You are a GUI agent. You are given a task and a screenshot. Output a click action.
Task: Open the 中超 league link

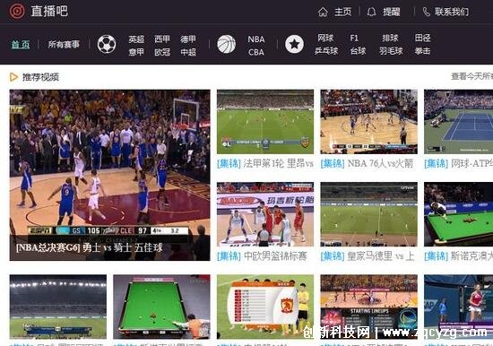[188, 52]
